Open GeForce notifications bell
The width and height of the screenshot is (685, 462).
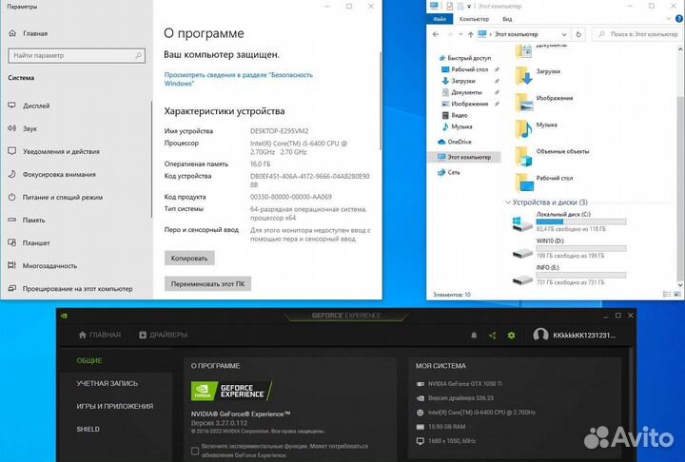click(x=474, y=335)
